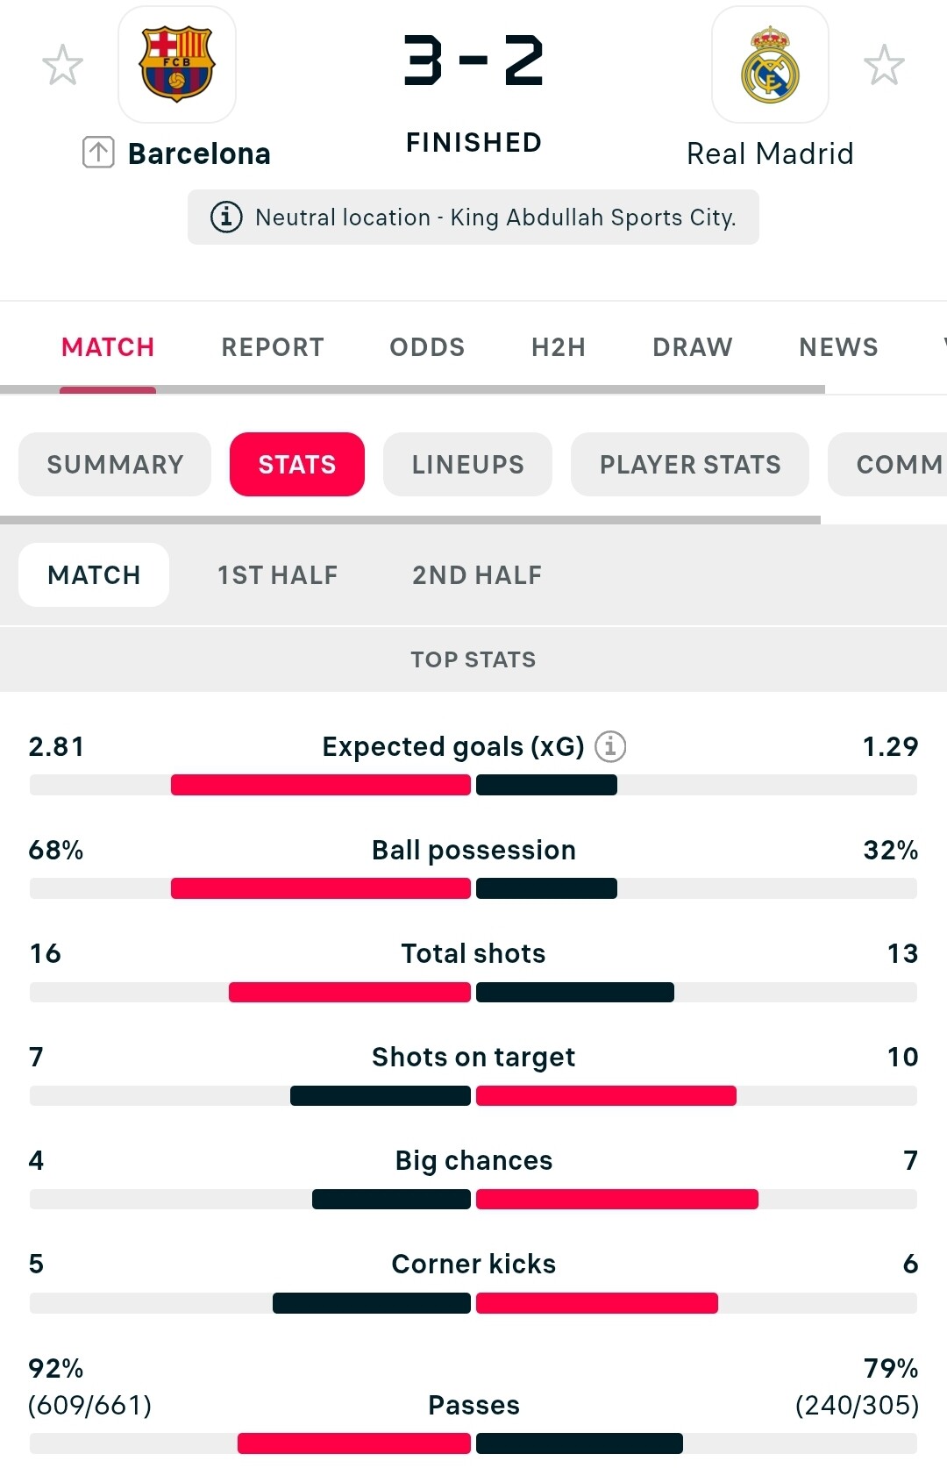Show the Expected goals (xG) info tooltip
This screenshot has width=947, height=1468.
(610, 746)
